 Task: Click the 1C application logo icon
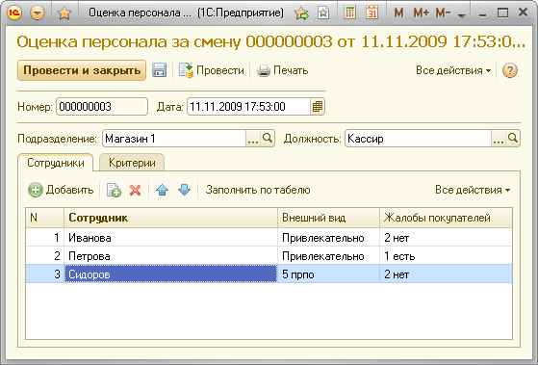coord(14,13)
